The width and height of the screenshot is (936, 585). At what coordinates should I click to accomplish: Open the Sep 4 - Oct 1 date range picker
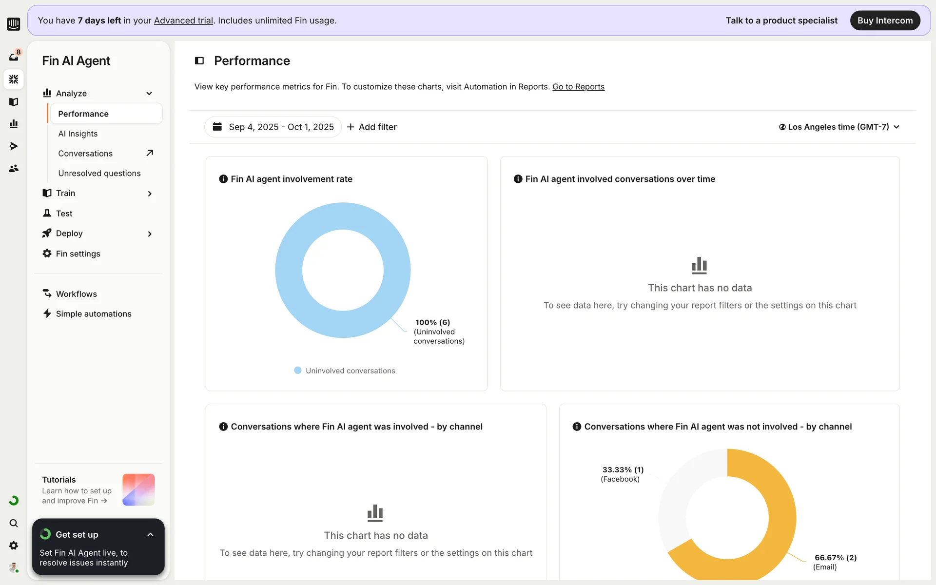(273, 127)
